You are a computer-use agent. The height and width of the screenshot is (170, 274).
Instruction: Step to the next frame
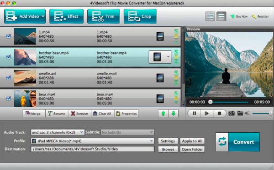(x=206, y=114)
